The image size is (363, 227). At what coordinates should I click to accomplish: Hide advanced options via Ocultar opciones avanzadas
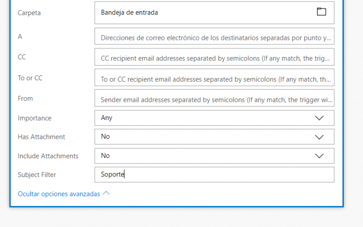[x=59, y=194]
